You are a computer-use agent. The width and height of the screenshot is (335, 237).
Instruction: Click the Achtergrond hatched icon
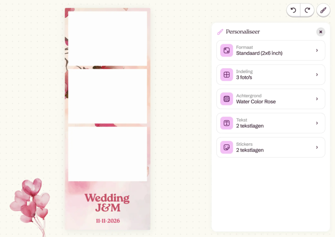click(x=227, y=99)
